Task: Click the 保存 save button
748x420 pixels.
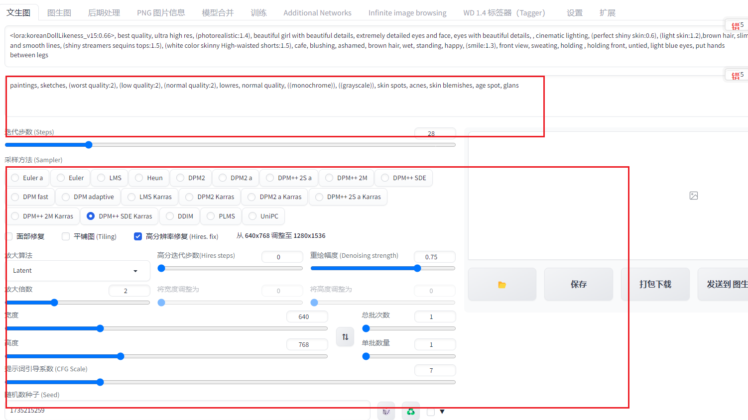Action: (578, 285)
